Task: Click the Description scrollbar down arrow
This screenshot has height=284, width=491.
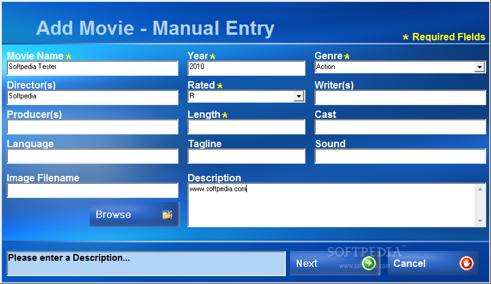Action: coord(480,221)
